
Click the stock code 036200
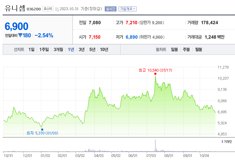[34, 9]
